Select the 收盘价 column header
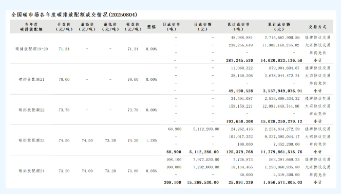 tap(133, 27)
